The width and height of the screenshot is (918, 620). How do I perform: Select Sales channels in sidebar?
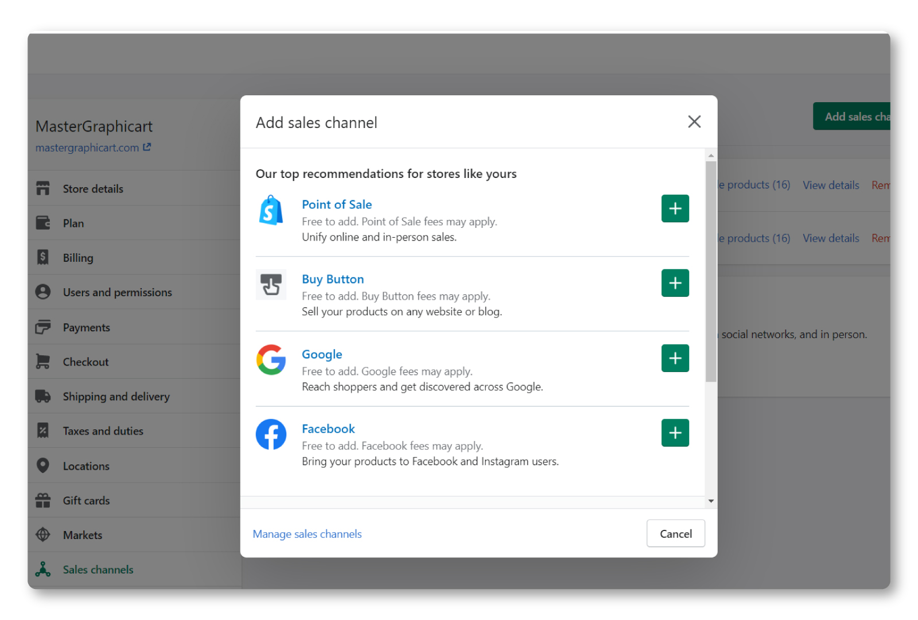134,569
